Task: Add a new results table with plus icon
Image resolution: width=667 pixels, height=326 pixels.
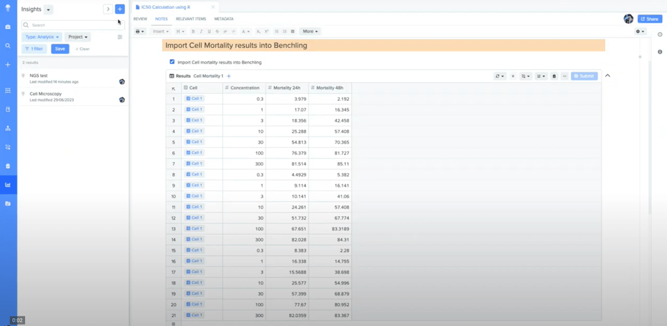Action: [229, 76]
